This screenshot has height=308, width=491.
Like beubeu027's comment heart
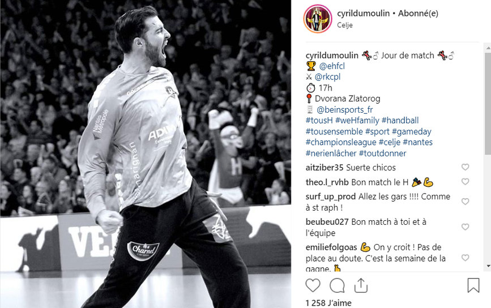click(466, 227)
